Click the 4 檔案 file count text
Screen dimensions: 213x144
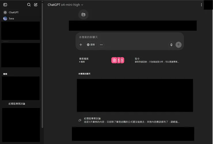coord(82,62)
